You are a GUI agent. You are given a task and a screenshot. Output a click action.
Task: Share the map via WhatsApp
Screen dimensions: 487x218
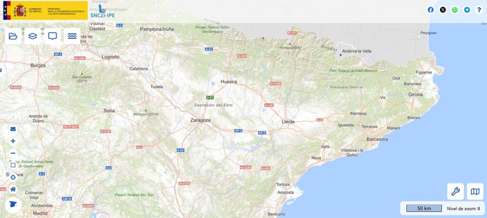455,9
